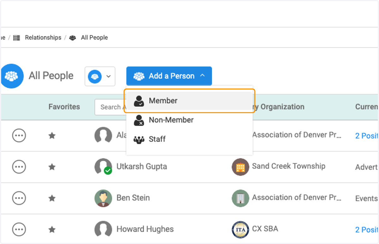Sort by Favorites column header
This screenshot has height=244, width=379.
pos(64,107)
